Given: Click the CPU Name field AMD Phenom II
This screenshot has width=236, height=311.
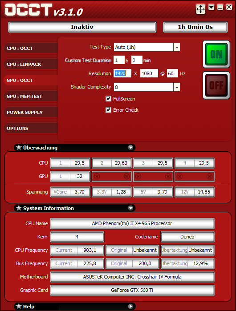Looking at the screenshot, I should tap(132, 223).
